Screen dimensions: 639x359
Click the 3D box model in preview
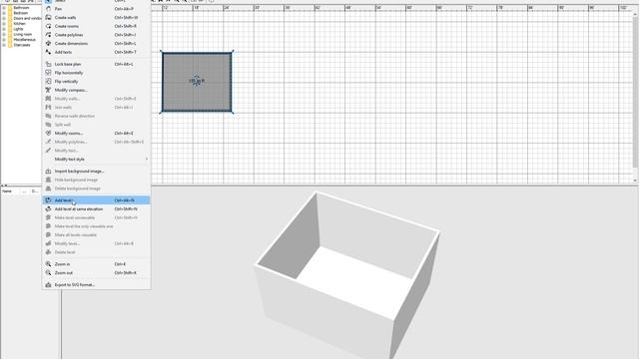[347, 275]
